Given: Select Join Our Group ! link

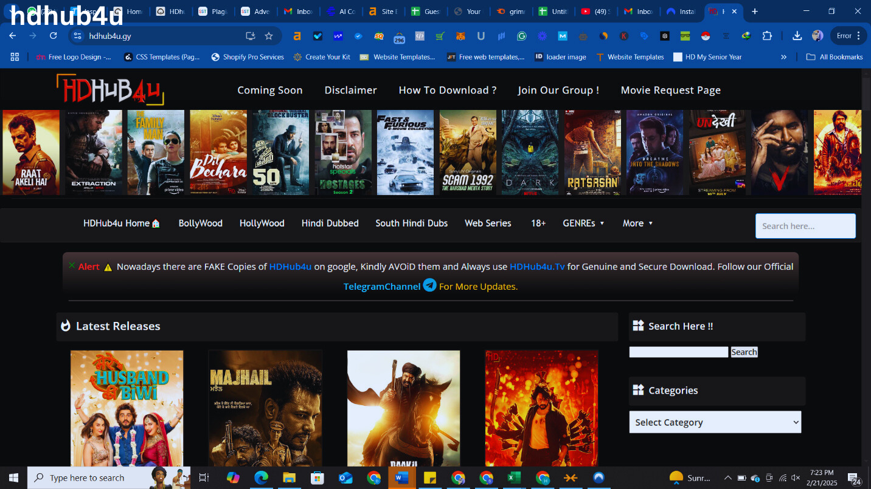Looking at the screenshot, I should 558,90.
